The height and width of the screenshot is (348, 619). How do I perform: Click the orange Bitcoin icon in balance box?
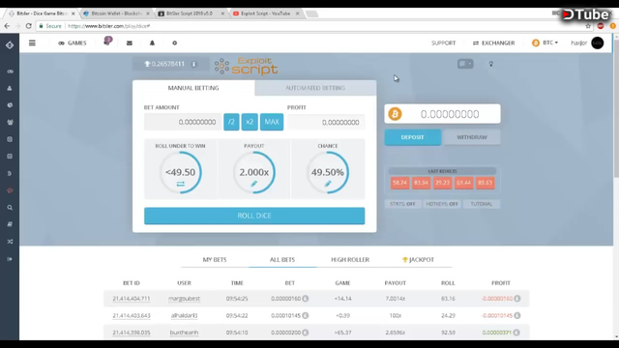(x=395, y=114)
